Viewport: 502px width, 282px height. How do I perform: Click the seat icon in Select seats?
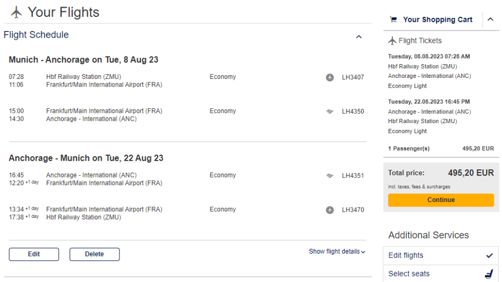tap(489, 274)
